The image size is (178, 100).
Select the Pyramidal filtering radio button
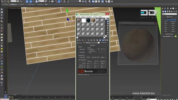click(88, 49)
